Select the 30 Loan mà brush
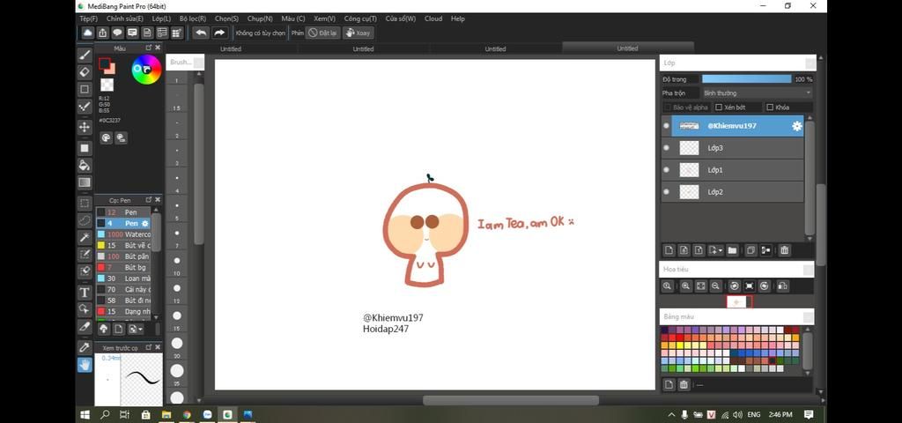The height and width of the screenshot is (423, 902). coord(123,278)
